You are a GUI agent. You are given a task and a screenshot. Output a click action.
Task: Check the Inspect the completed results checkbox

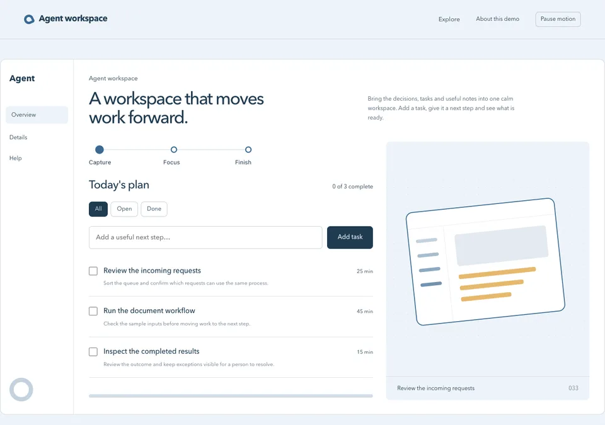coord(93,352)
